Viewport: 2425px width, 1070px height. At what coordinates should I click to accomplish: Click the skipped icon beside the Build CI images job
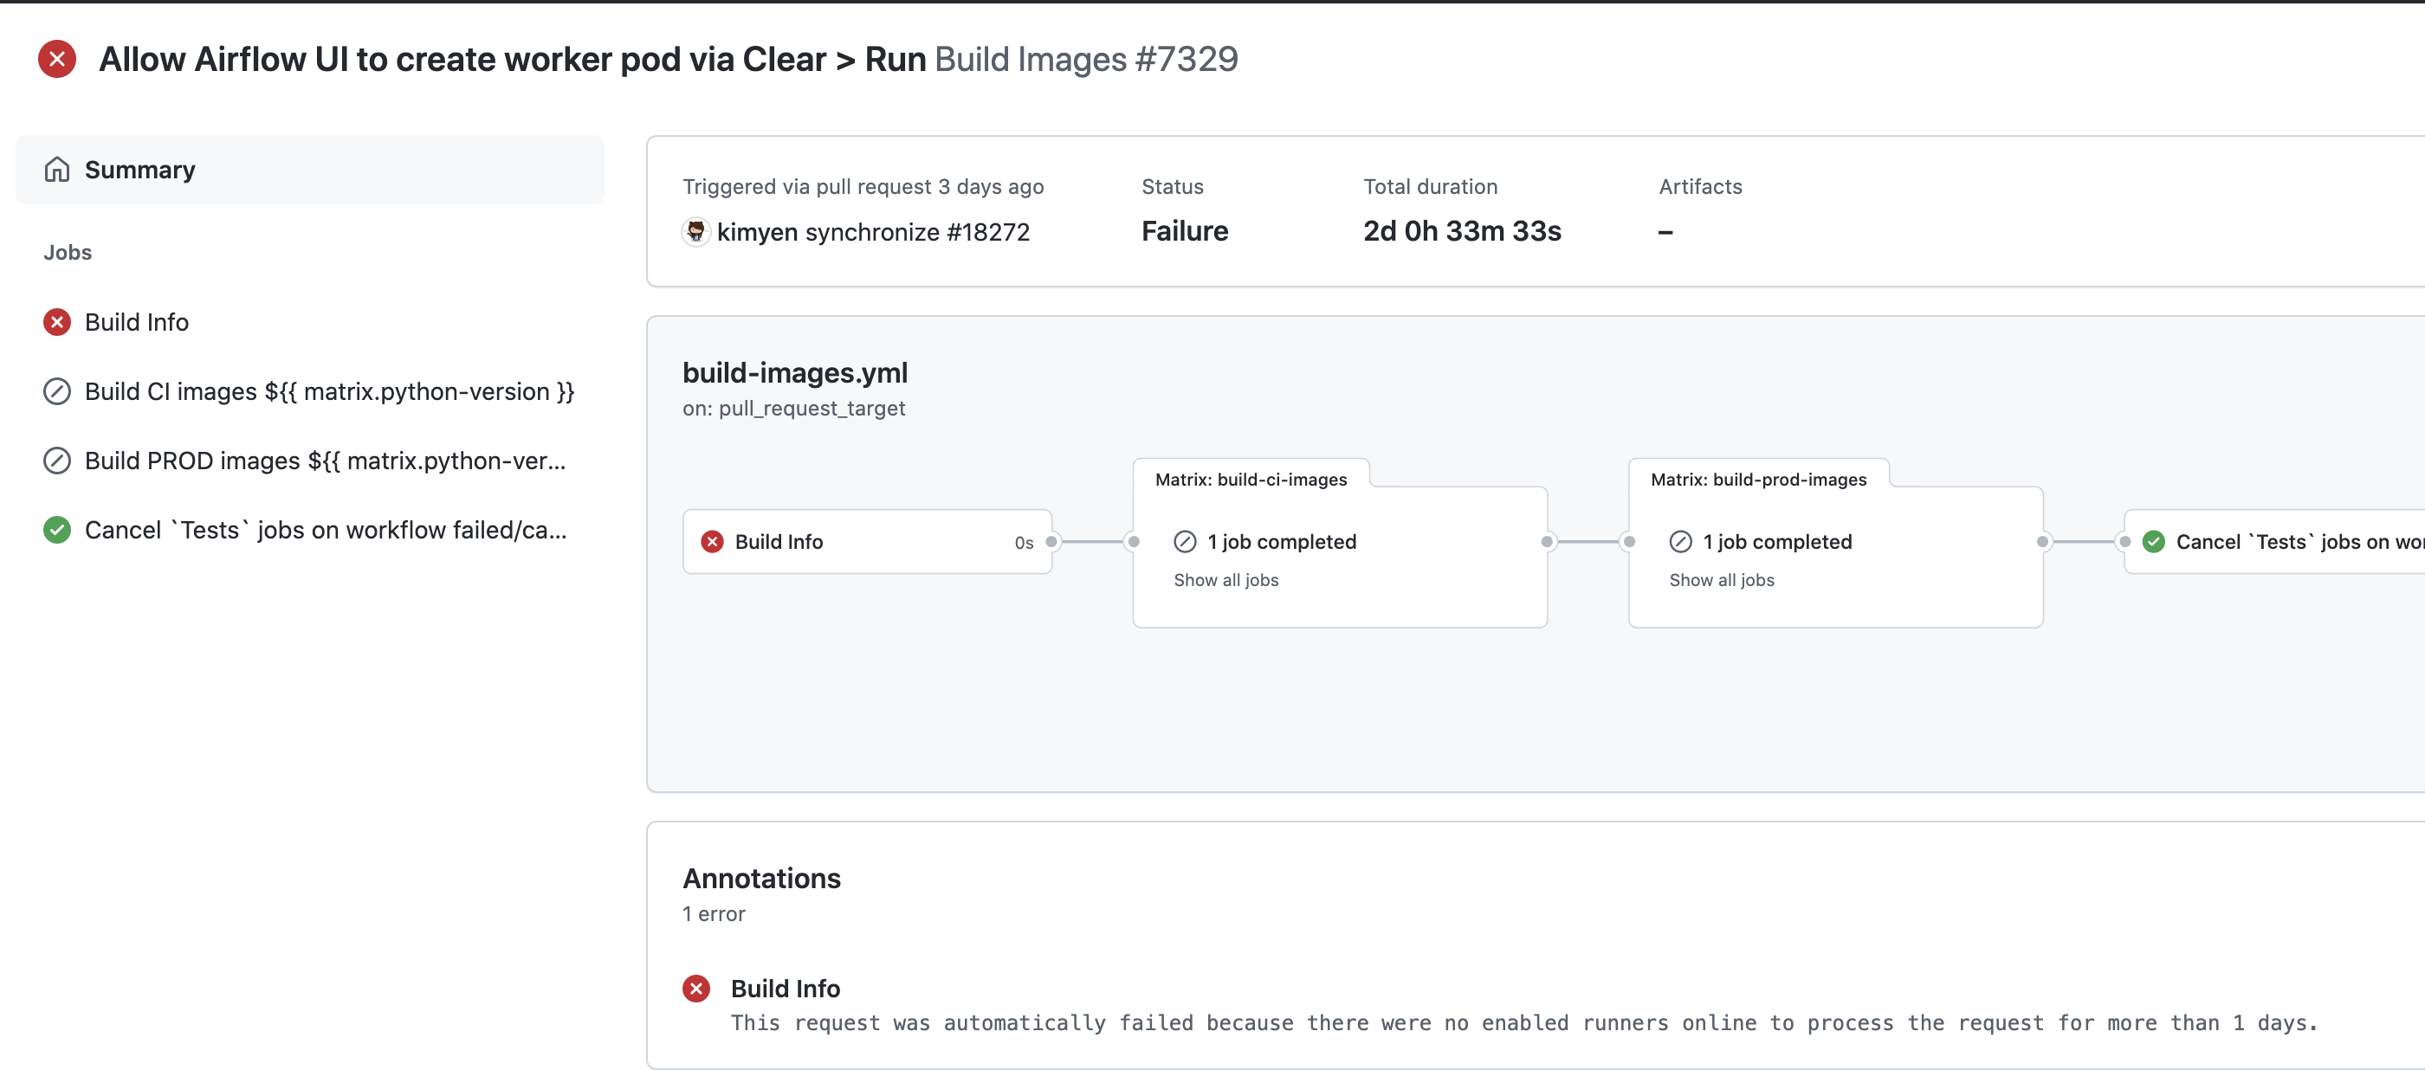coord(56,391)
